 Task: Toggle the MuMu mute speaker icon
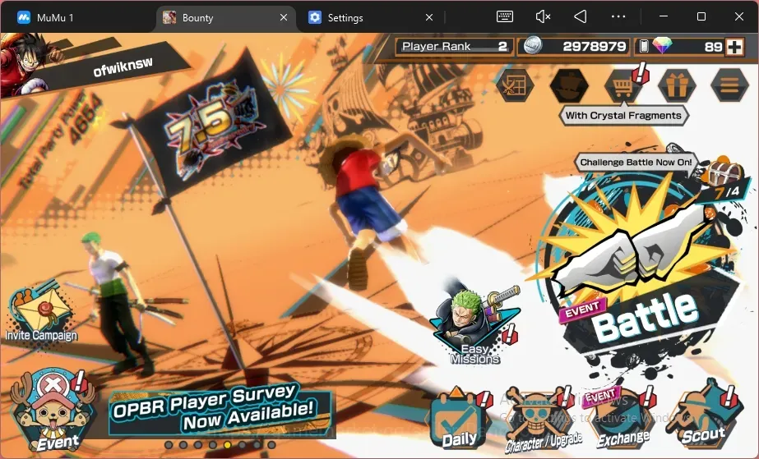543,16
